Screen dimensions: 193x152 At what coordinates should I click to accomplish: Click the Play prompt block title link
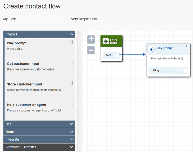[x=165, y=48]
